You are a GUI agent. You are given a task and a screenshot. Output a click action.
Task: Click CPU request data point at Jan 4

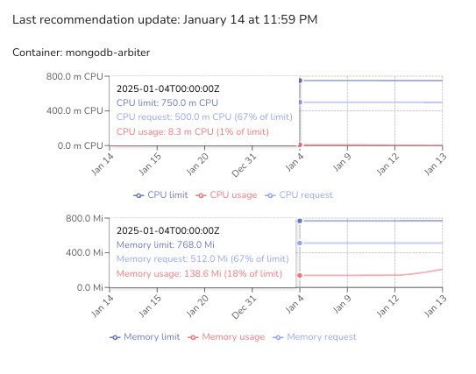pyautogui.click(x=300, y=102)
